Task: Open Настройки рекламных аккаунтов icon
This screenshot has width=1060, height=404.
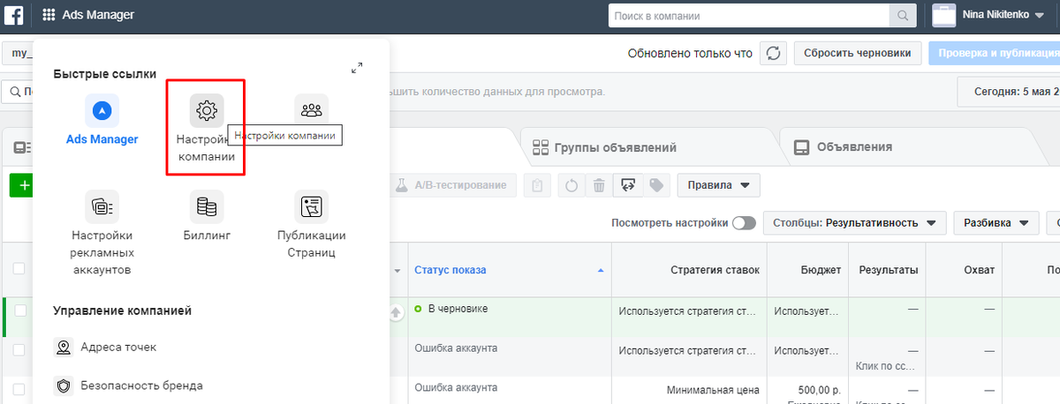Action: click(102, 206)
